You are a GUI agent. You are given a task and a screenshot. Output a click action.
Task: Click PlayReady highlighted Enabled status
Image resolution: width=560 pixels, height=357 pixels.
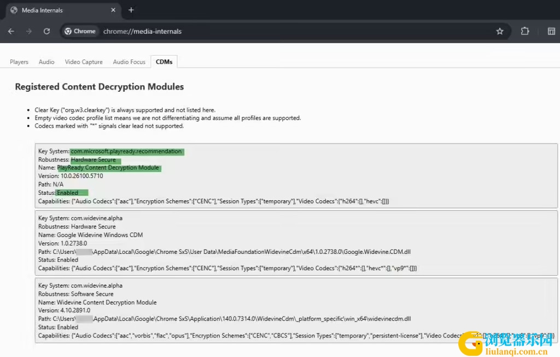67,193
